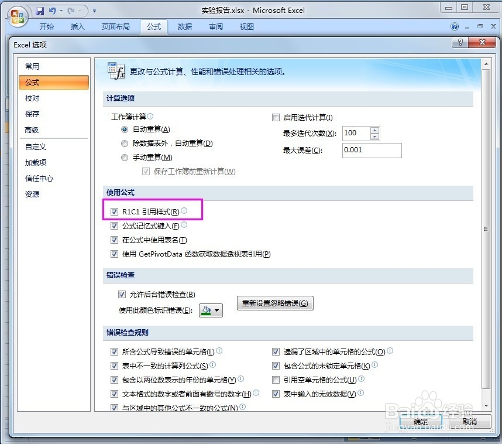Viewport: 502px width, 444px height.
Task: Select 自动重算 radio button
Action: [125, 129]
